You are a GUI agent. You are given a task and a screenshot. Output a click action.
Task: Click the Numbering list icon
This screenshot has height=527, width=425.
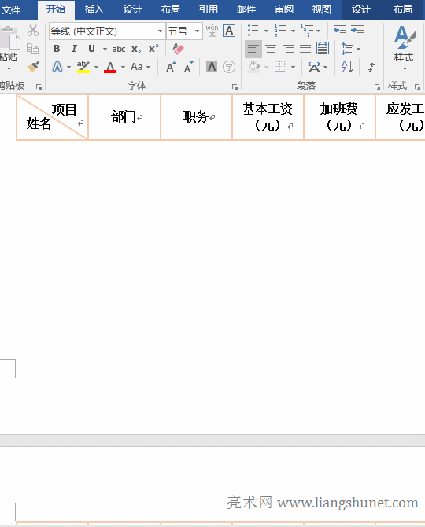click(x=279, y=31)
